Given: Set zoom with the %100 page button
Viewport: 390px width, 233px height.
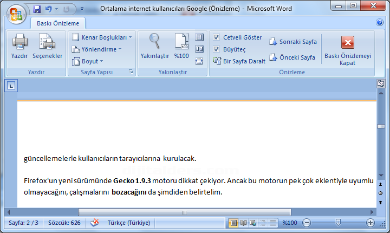Looking at the screenshot, I should [181, 46].
